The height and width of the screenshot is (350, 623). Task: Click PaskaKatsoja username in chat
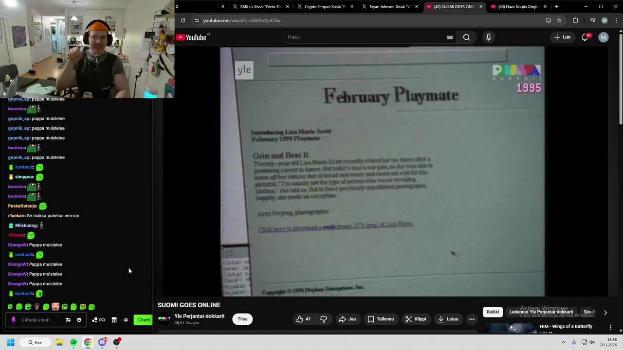(22, 206)
